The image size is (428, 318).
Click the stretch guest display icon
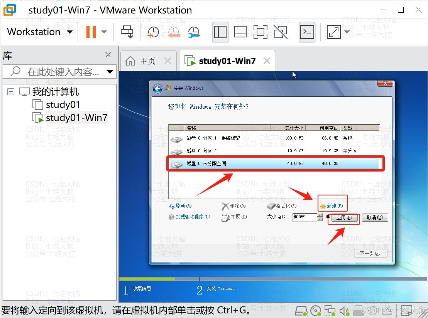point(333,32)
